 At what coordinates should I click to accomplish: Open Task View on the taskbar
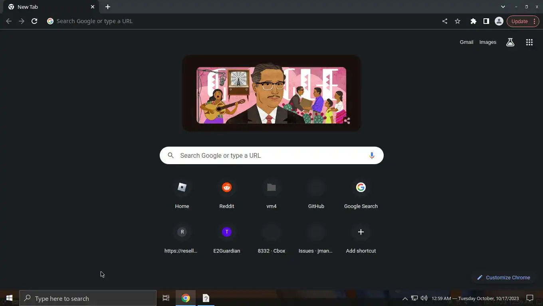[x=166, y=298]
